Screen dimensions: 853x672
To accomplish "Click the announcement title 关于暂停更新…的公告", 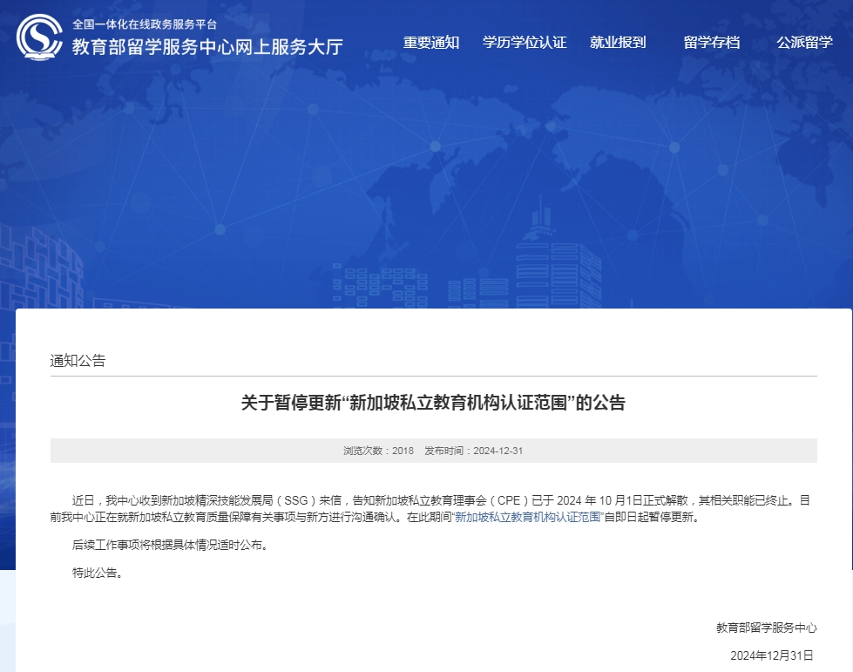I will point(434,403).
